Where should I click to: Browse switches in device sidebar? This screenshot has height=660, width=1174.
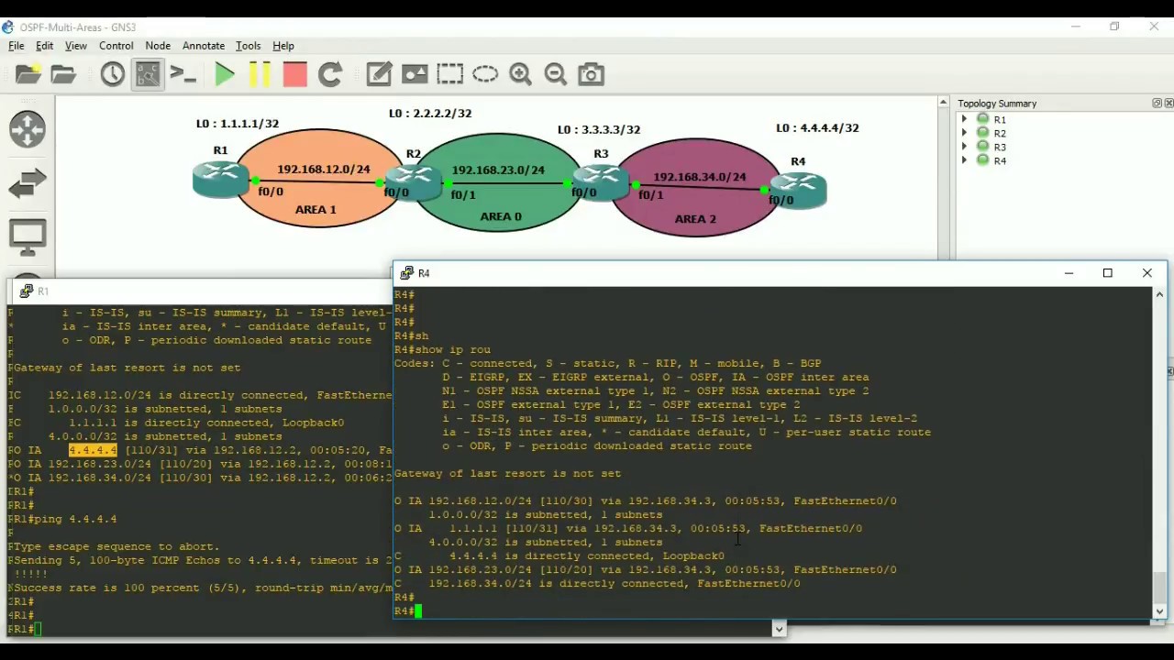(28, 183)
